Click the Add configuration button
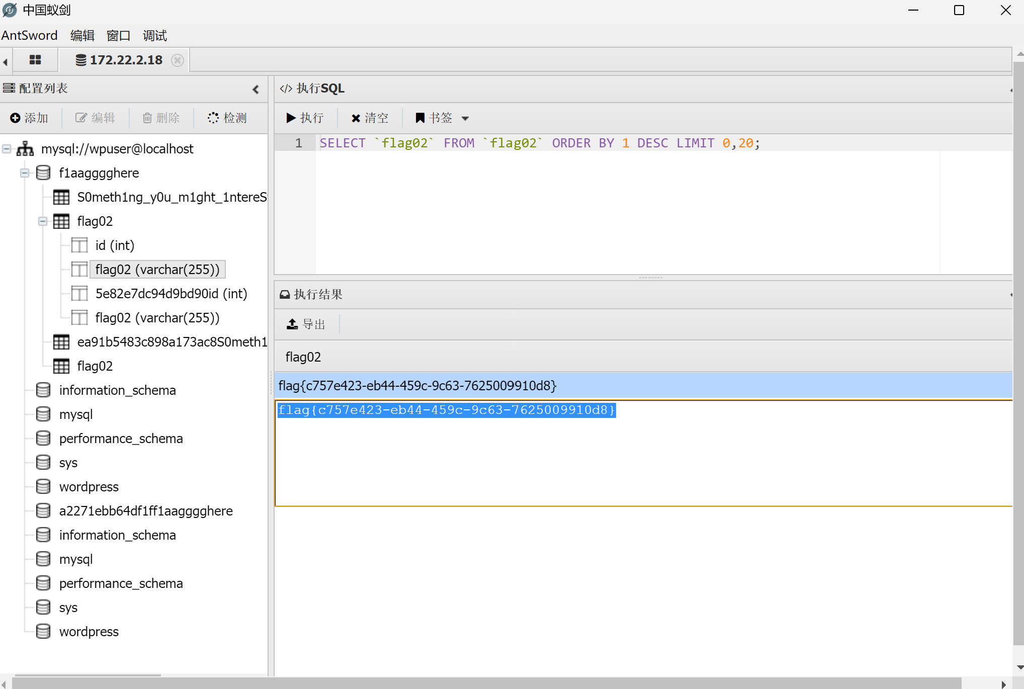 [29, 118]
